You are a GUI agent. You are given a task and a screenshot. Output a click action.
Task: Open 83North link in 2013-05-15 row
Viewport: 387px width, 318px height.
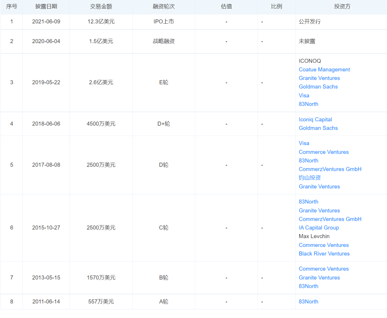308,286
